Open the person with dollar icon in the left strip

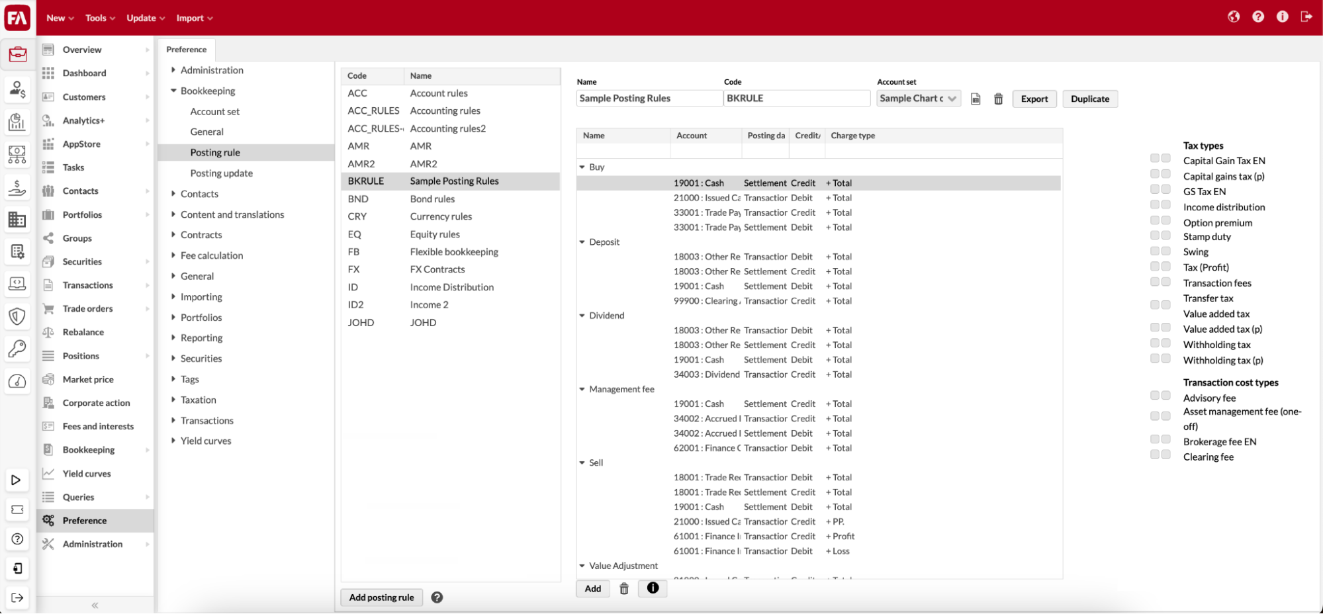[18, 89]
